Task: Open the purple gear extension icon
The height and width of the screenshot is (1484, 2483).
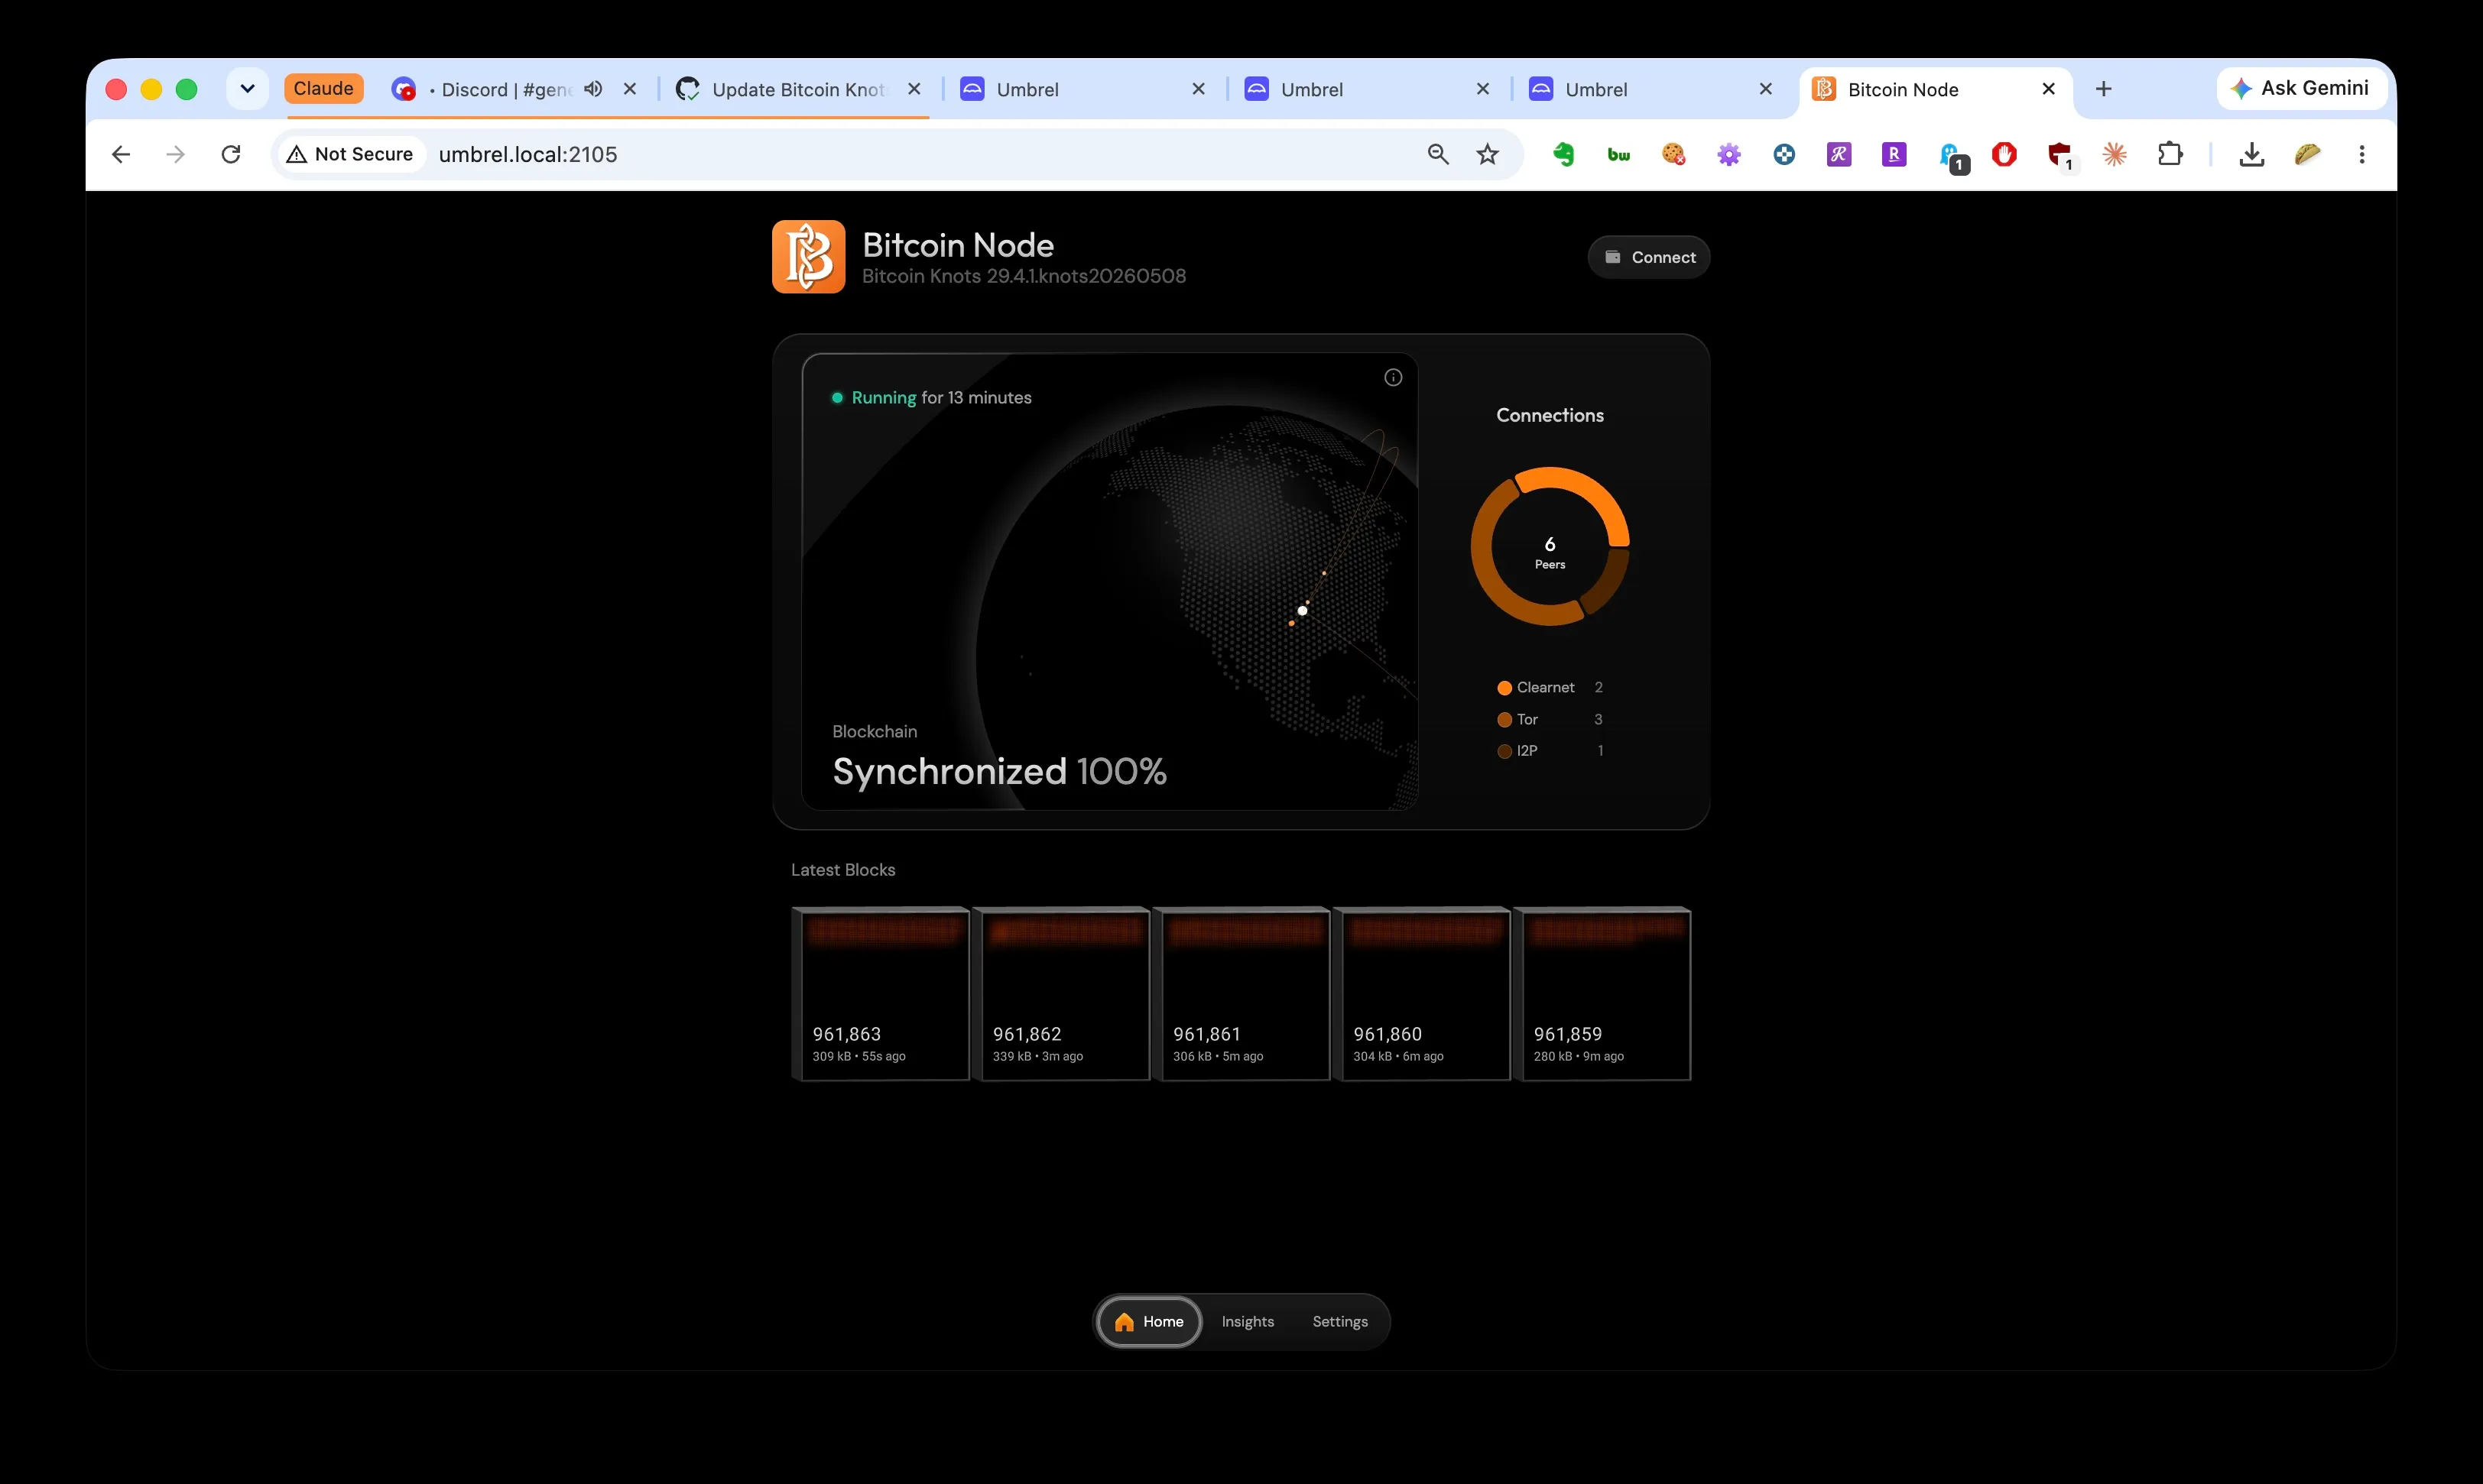Action: pos(1728,154)
